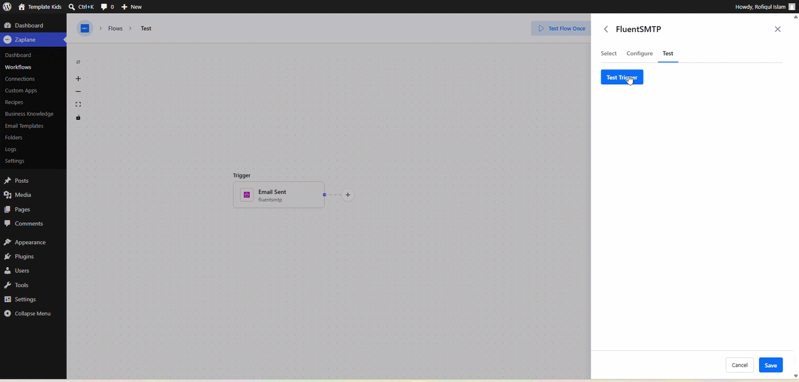Click the WordPress Settings sliders icon
This screenshot has height=382, width=799.
pyautogui.click(x=7, y=299)
